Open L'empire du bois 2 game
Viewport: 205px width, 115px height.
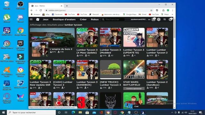click(x=52, y=42)
